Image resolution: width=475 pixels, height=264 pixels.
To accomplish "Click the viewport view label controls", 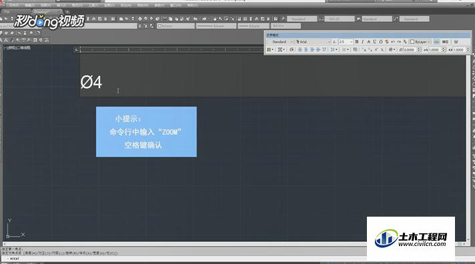I will point(17,47).
